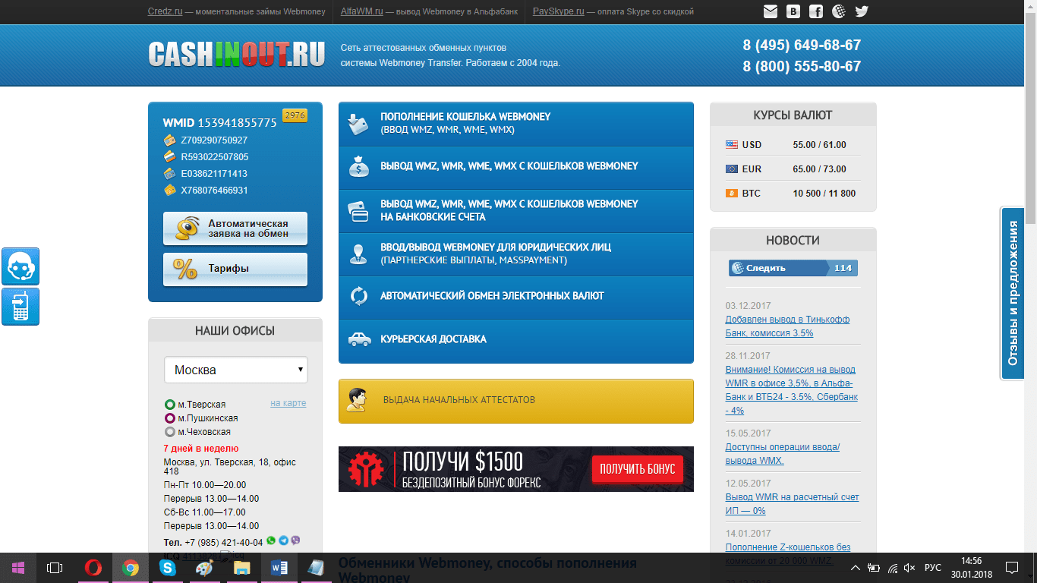
Task: Open Skype from the Windows taskbar
Action: coord(167,567)
